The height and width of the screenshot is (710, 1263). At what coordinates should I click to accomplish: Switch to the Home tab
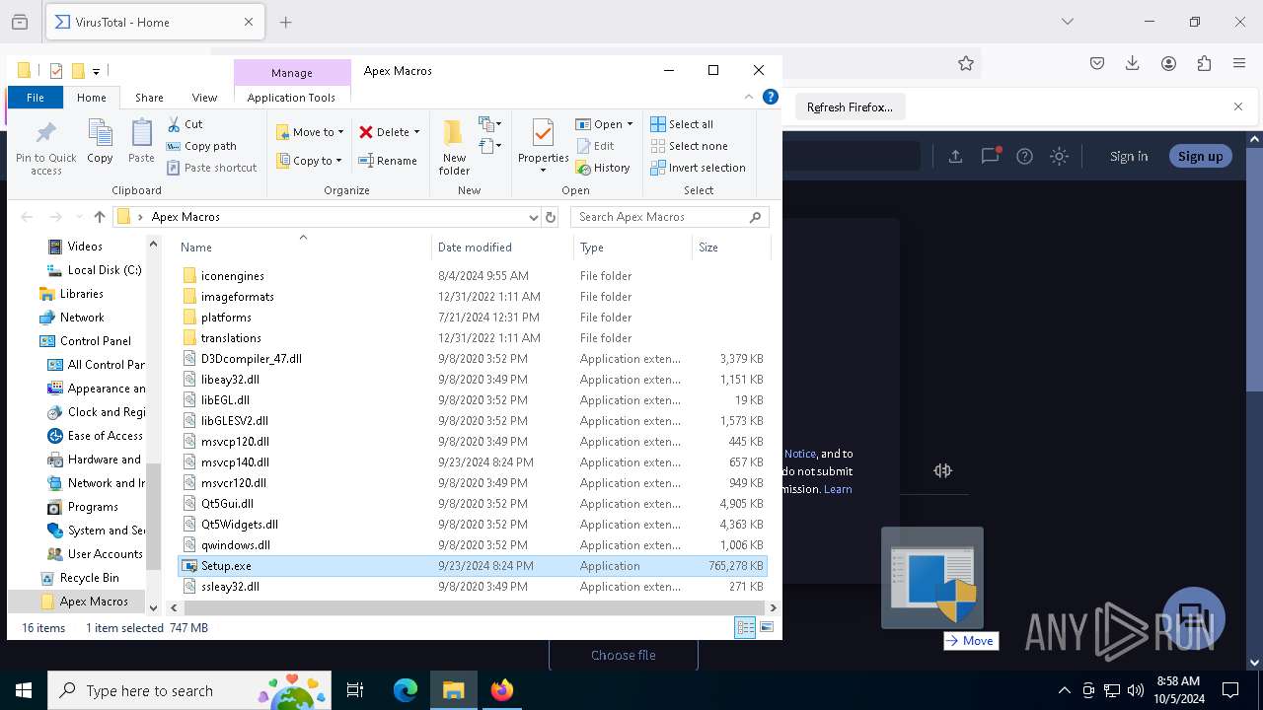pyautogui.click(x=92, y=98)
